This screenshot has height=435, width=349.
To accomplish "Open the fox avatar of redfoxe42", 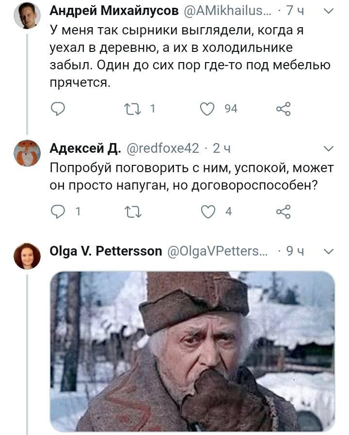I will (x=27, y=153).
